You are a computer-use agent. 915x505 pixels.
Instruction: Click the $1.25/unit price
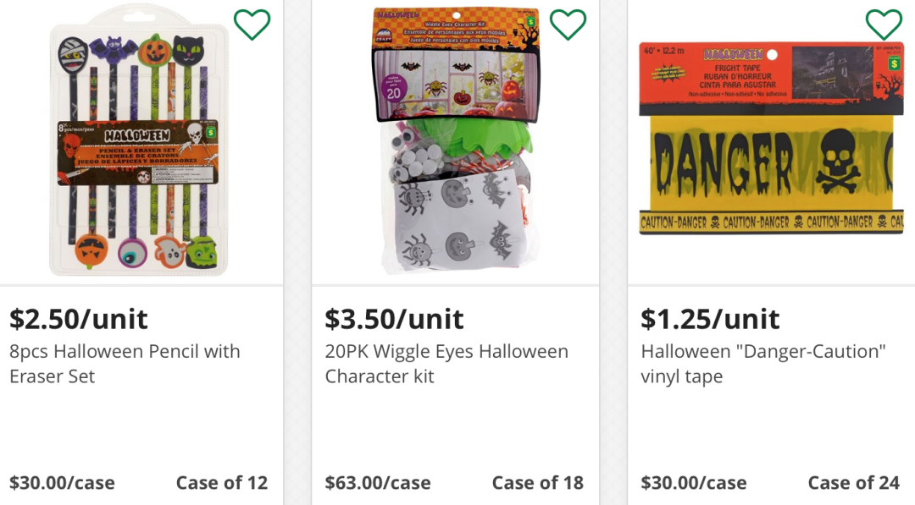710,319
